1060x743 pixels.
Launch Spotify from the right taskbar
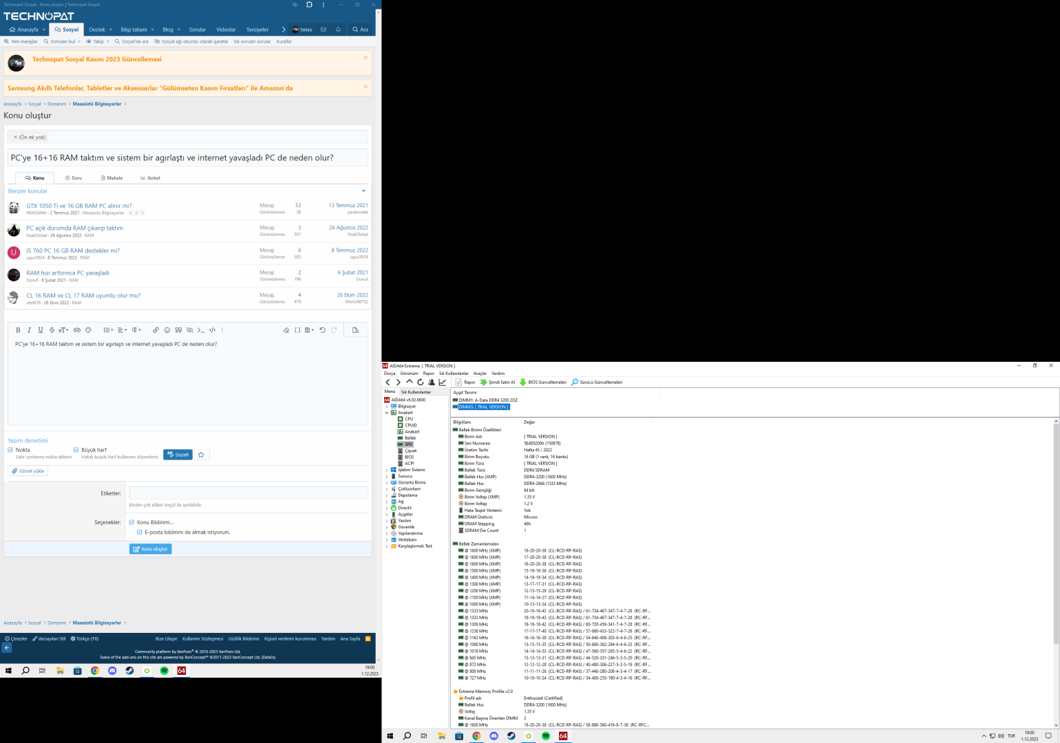546,736
